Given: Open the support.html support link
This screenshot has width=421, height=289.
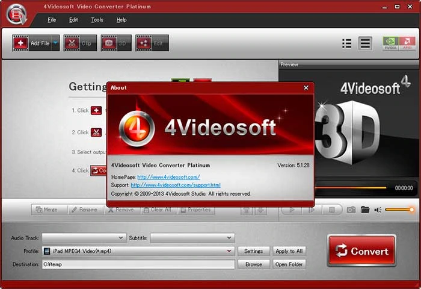Looking at the screenshot, I should (176, 185).
